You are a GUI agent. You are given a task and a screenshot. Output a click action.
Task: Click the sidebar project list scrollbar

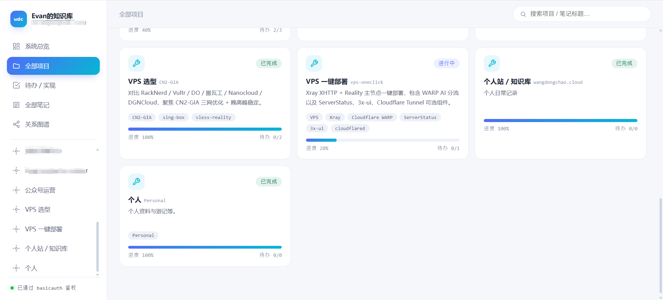pyautogui.click(x=97, y=247)
